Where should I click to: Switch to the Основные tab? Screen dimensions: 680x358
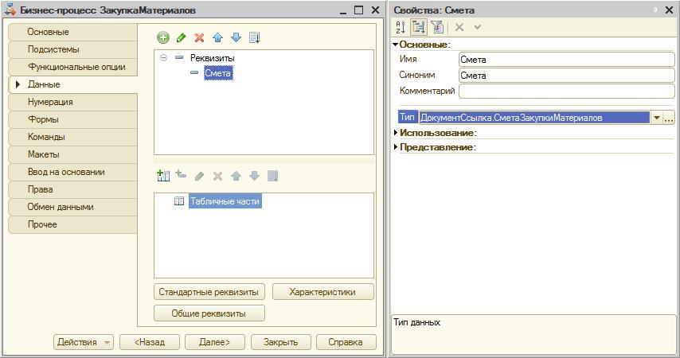[73, 32]
